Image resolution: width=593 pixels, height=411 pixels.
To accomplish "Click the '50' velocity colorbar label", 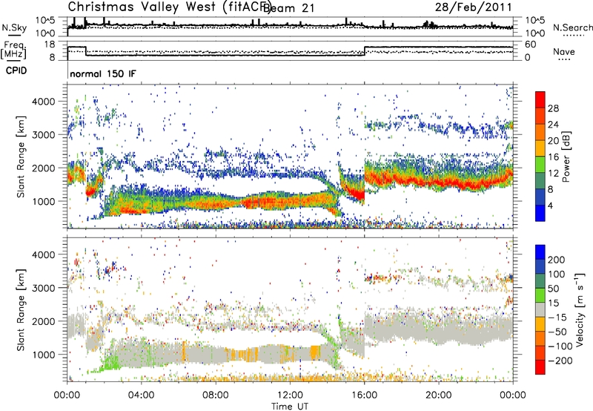I will (x=553, y=289).
